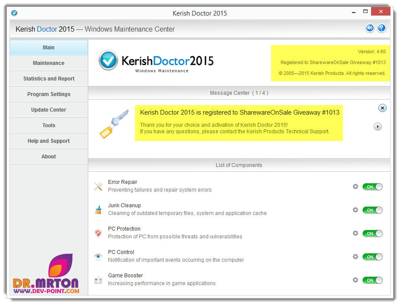Screen dimensions: 400x305
Task: Disable the PC Protection switch
Action: point(372,234)
